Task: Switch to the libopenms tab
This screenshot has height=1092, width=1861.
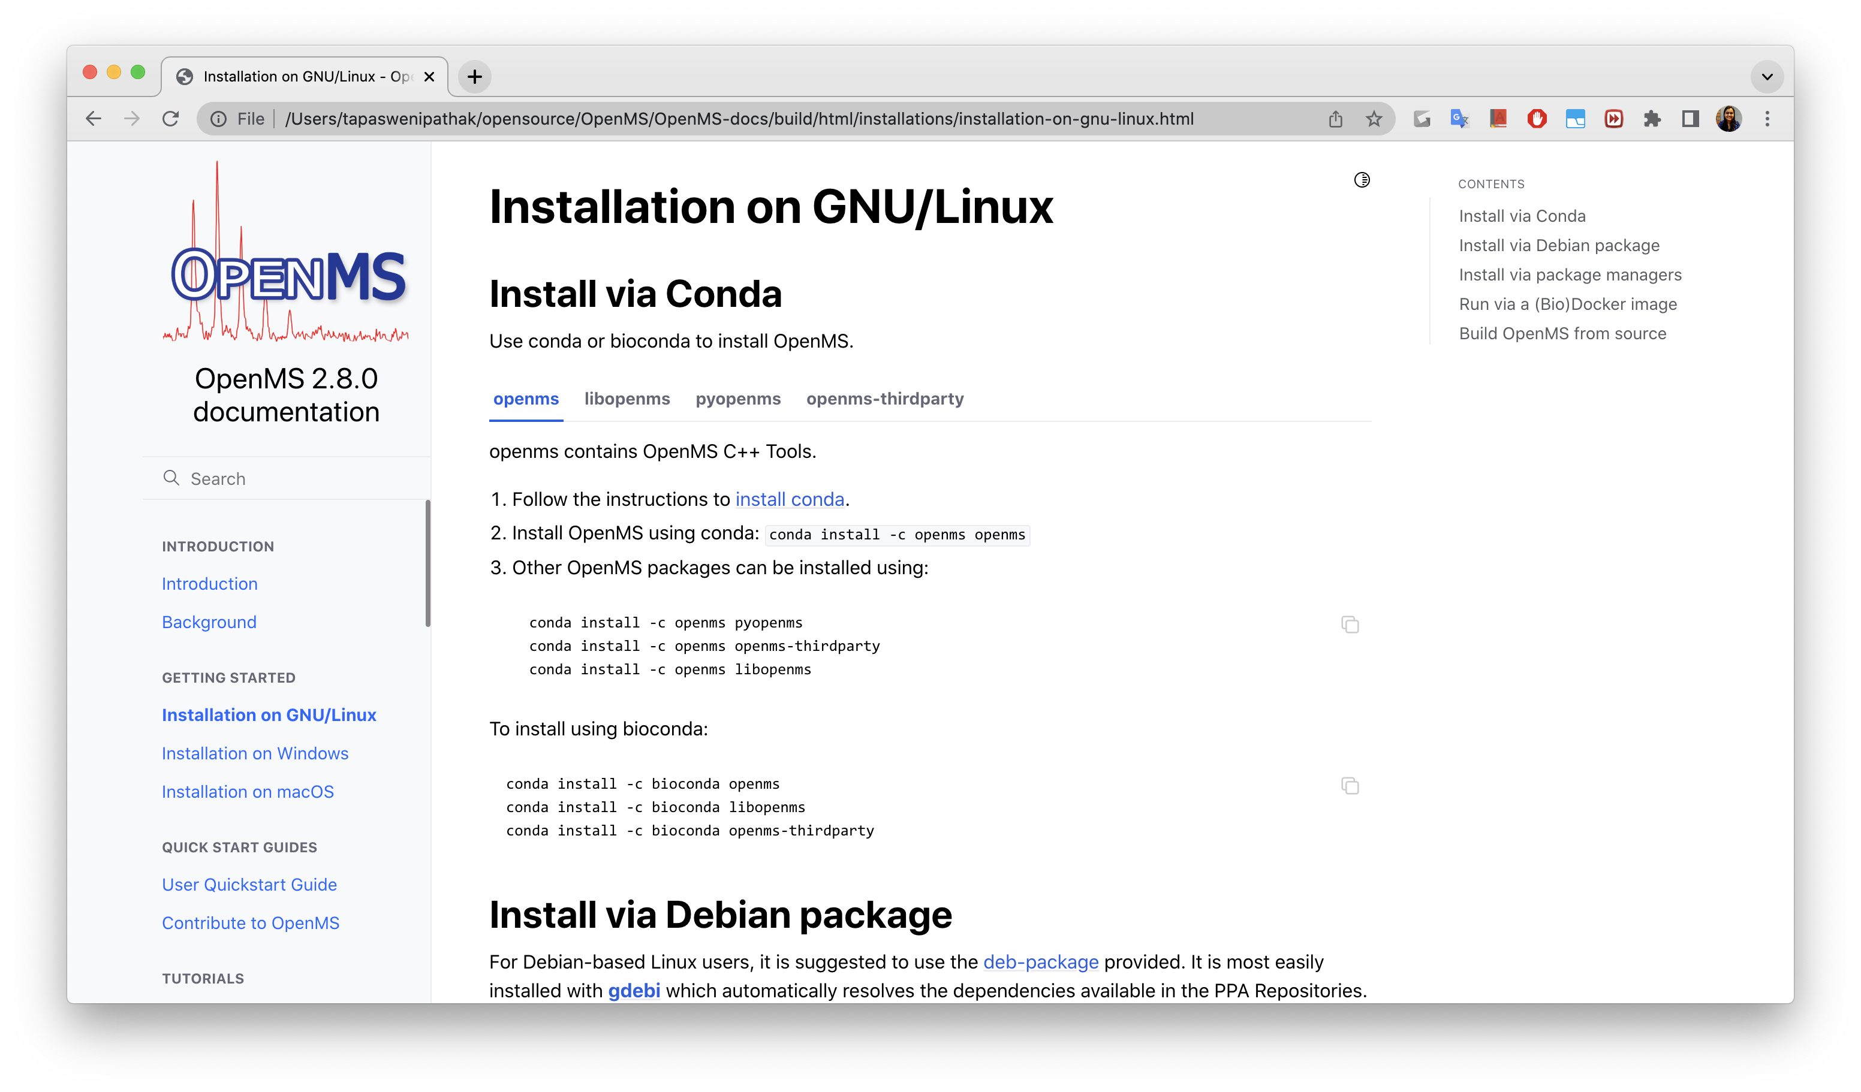Action: [627, 399]
